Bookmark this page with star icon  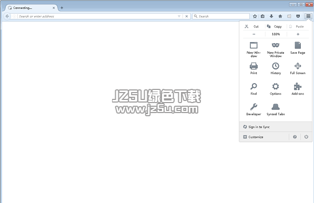[x=255, y=16]
